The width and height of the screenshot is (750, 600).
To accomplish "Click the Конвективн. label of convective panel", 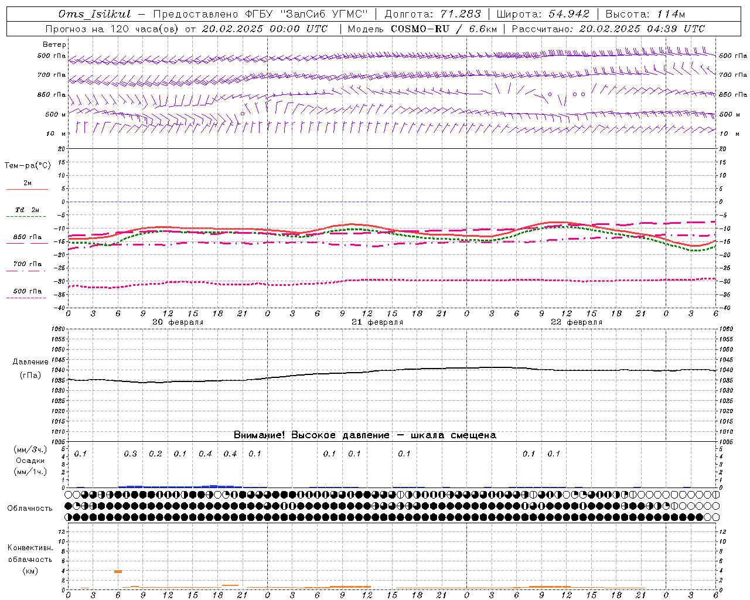I will (x=30, y=548).
